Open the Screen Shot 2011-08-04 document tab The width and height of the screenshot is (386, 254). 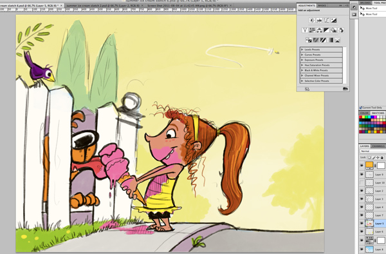coord(188,5)
